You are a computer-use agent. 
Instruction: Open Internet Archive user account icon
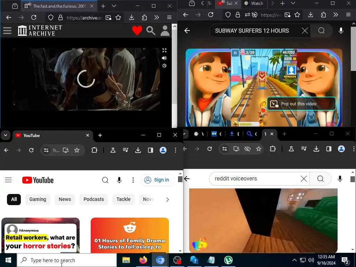click(x=165, y=31)
